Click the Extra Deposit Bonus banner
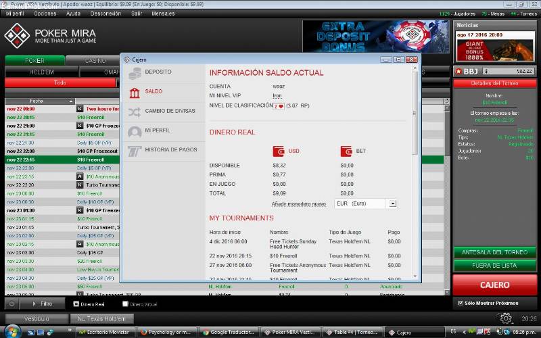The height and width of the screenshot is (338, 541). point(376,37)
